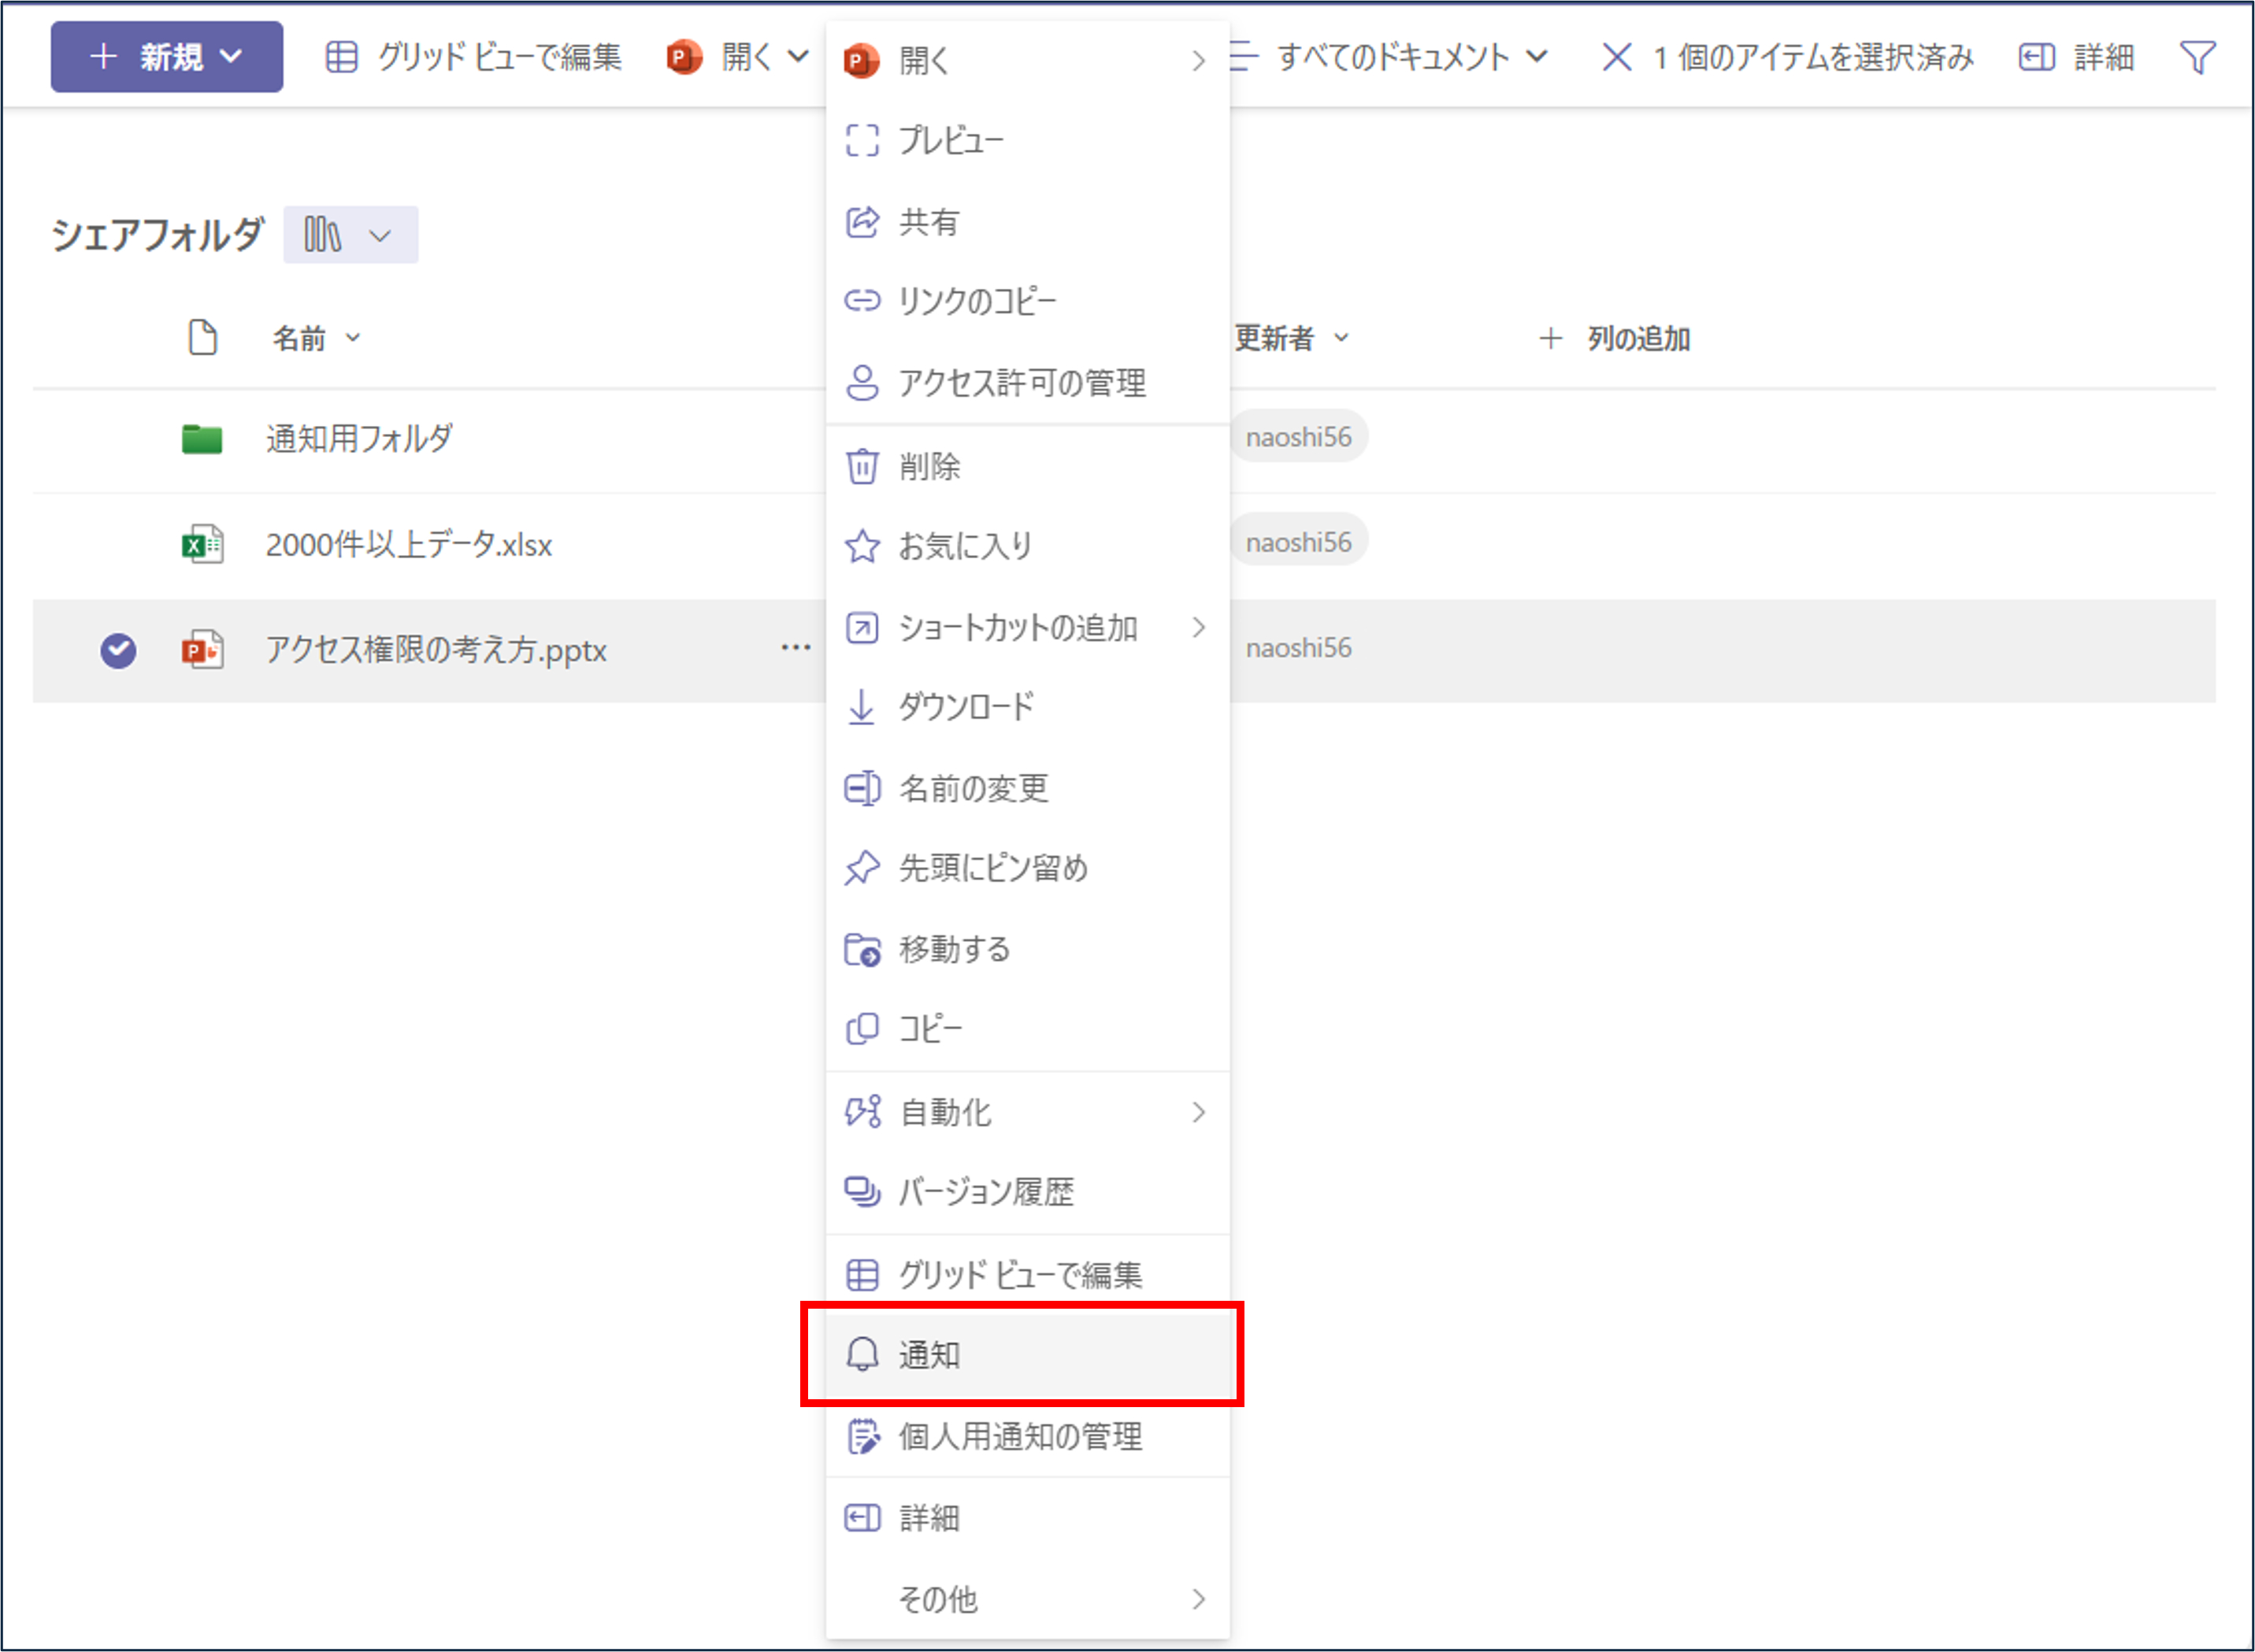Choose グリッド ビューで編集 in the context menu
This screenshot has width=2255, height=1652.
pos(1027,1275)
